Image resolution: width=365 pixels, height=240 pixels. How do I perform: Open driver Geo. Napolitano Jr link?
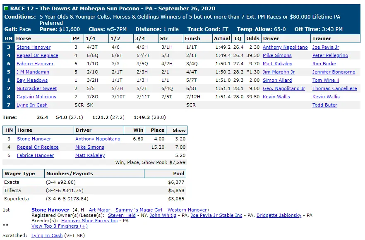pos(284,88)
